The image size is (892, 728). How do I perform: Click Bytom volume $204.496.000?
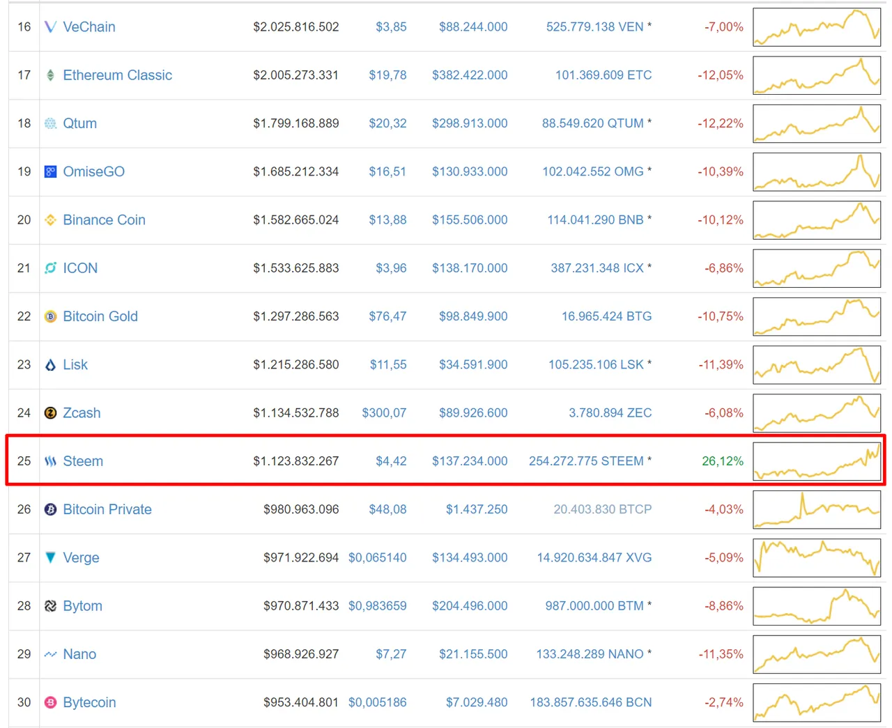tap(470, 606)
